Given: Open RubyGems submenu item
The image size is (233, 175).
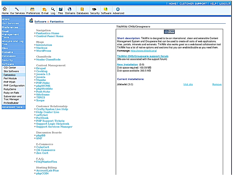Looking at the screenshot, I should tap(10, 89).
